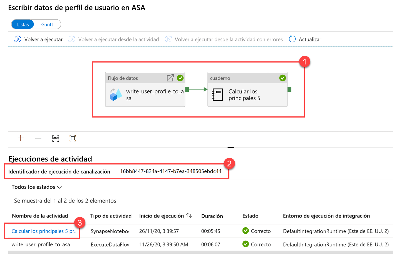The height and width of the screenshot is (257, 394).
Task: Click start time 11/26/20, 3:39:50 AM
Action: (164, 244)
